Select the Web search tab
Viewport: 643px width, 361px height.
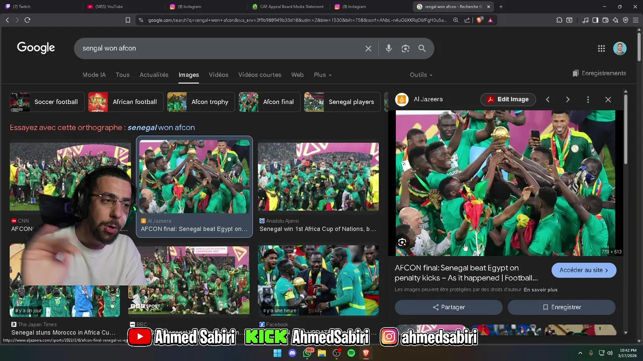pos(297,75)
